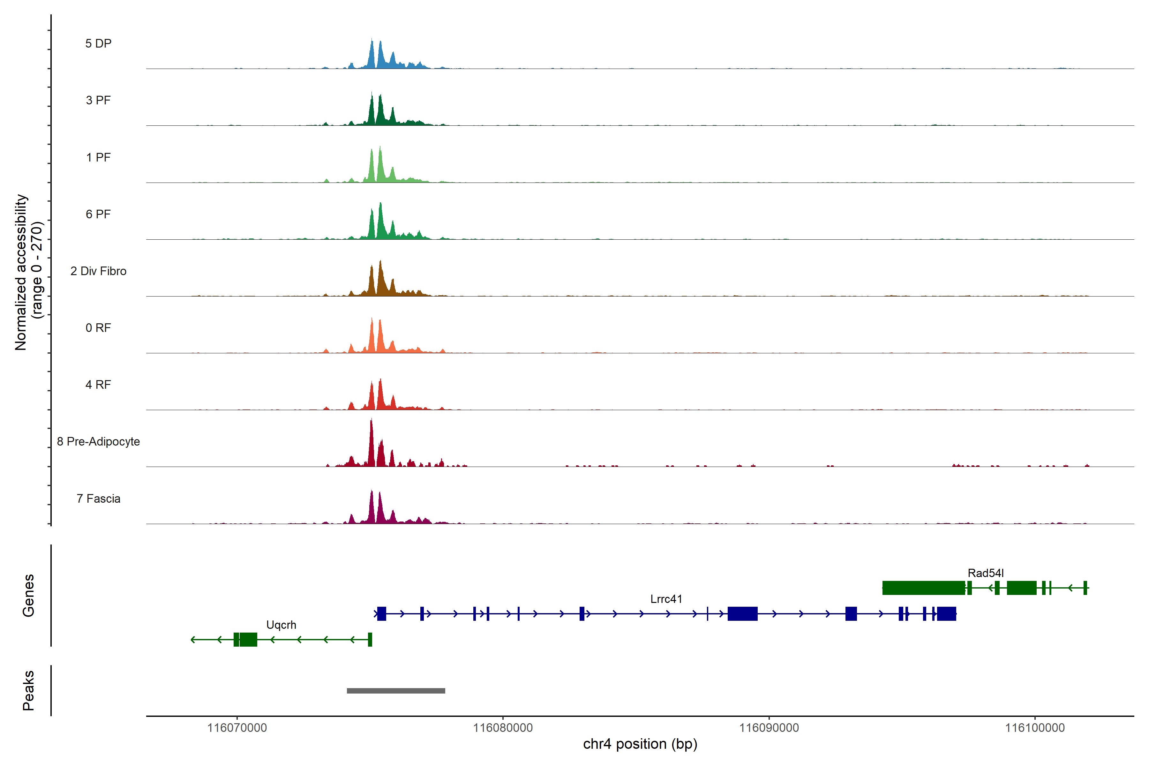Viewport: 1149px width, 766px height.
Task: Click the Lrrc41 gene label
Action: click(x=666, y=599)
